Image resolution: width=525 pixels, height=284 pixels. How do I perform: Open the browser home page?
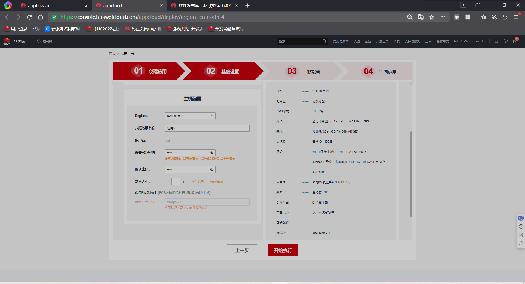[40, 17]
